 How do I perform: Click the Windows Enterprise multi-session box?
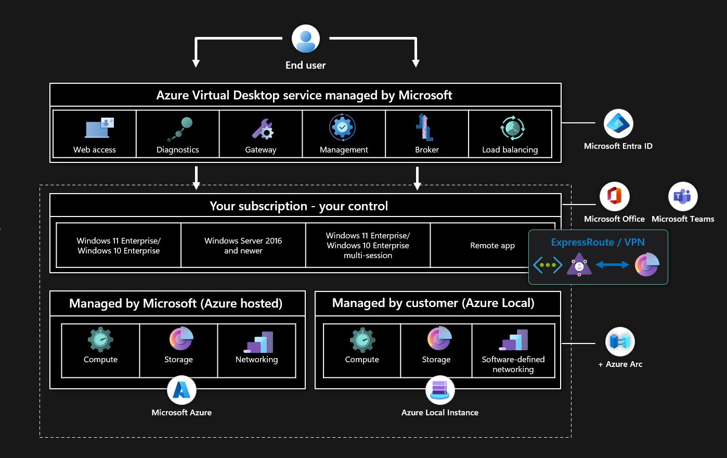368,245
